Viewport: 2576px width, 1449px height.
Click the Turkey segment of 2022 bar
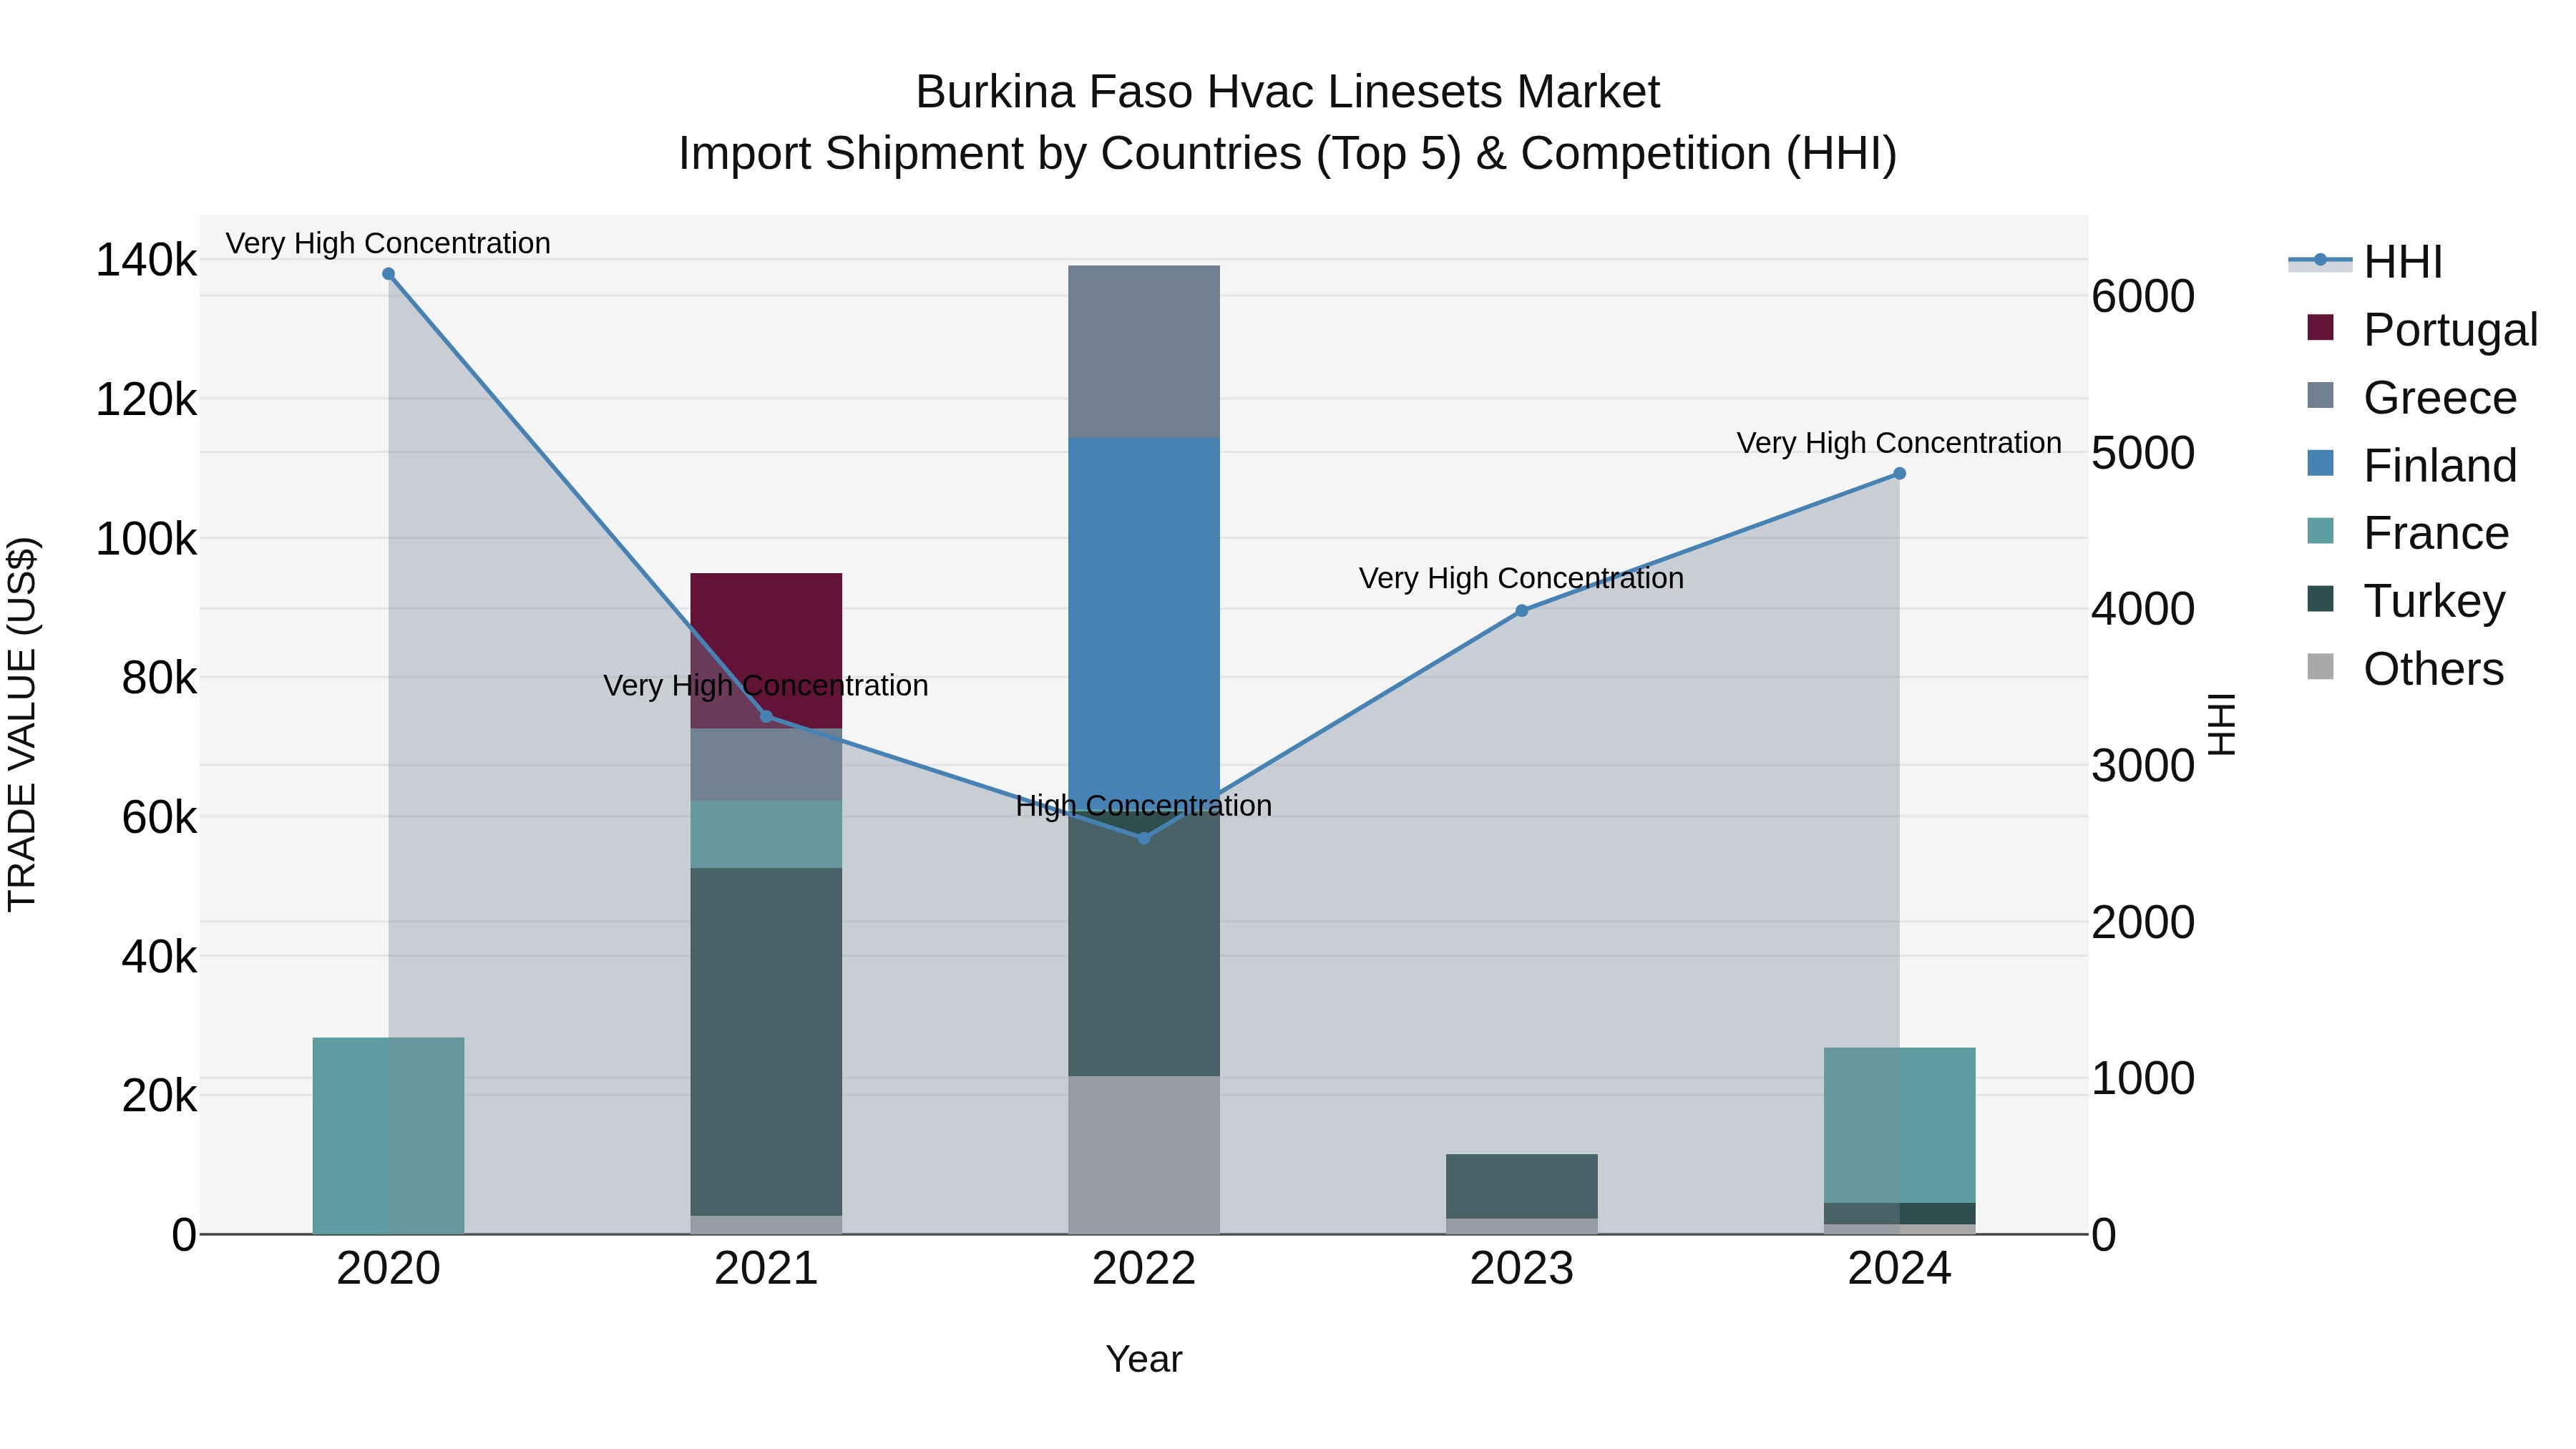click(x=1144, y=944)
